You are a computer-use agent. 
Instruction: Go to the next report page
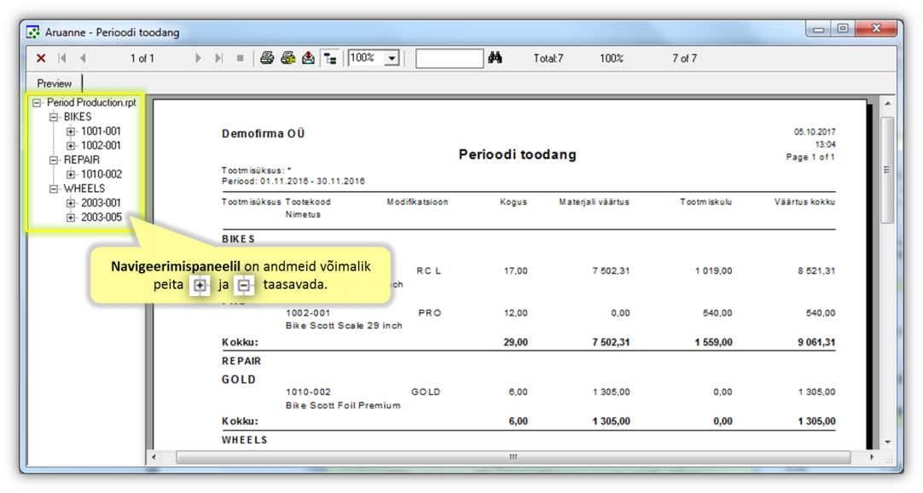pos(199,58)
